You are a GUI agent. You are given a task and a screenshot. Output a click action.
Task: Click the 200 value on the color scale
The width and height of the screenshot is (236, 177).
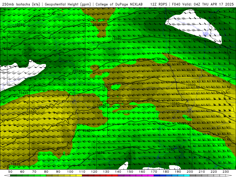(190, 172)
